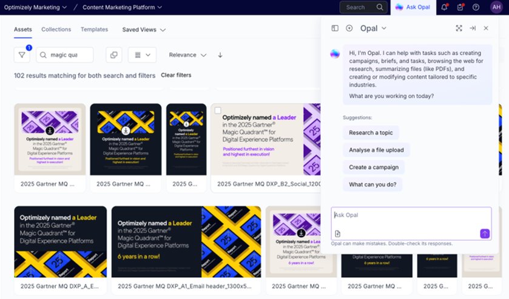509x299 pixels.
Task: Click into the Ask Opal text box
Action: coord(411,223)
